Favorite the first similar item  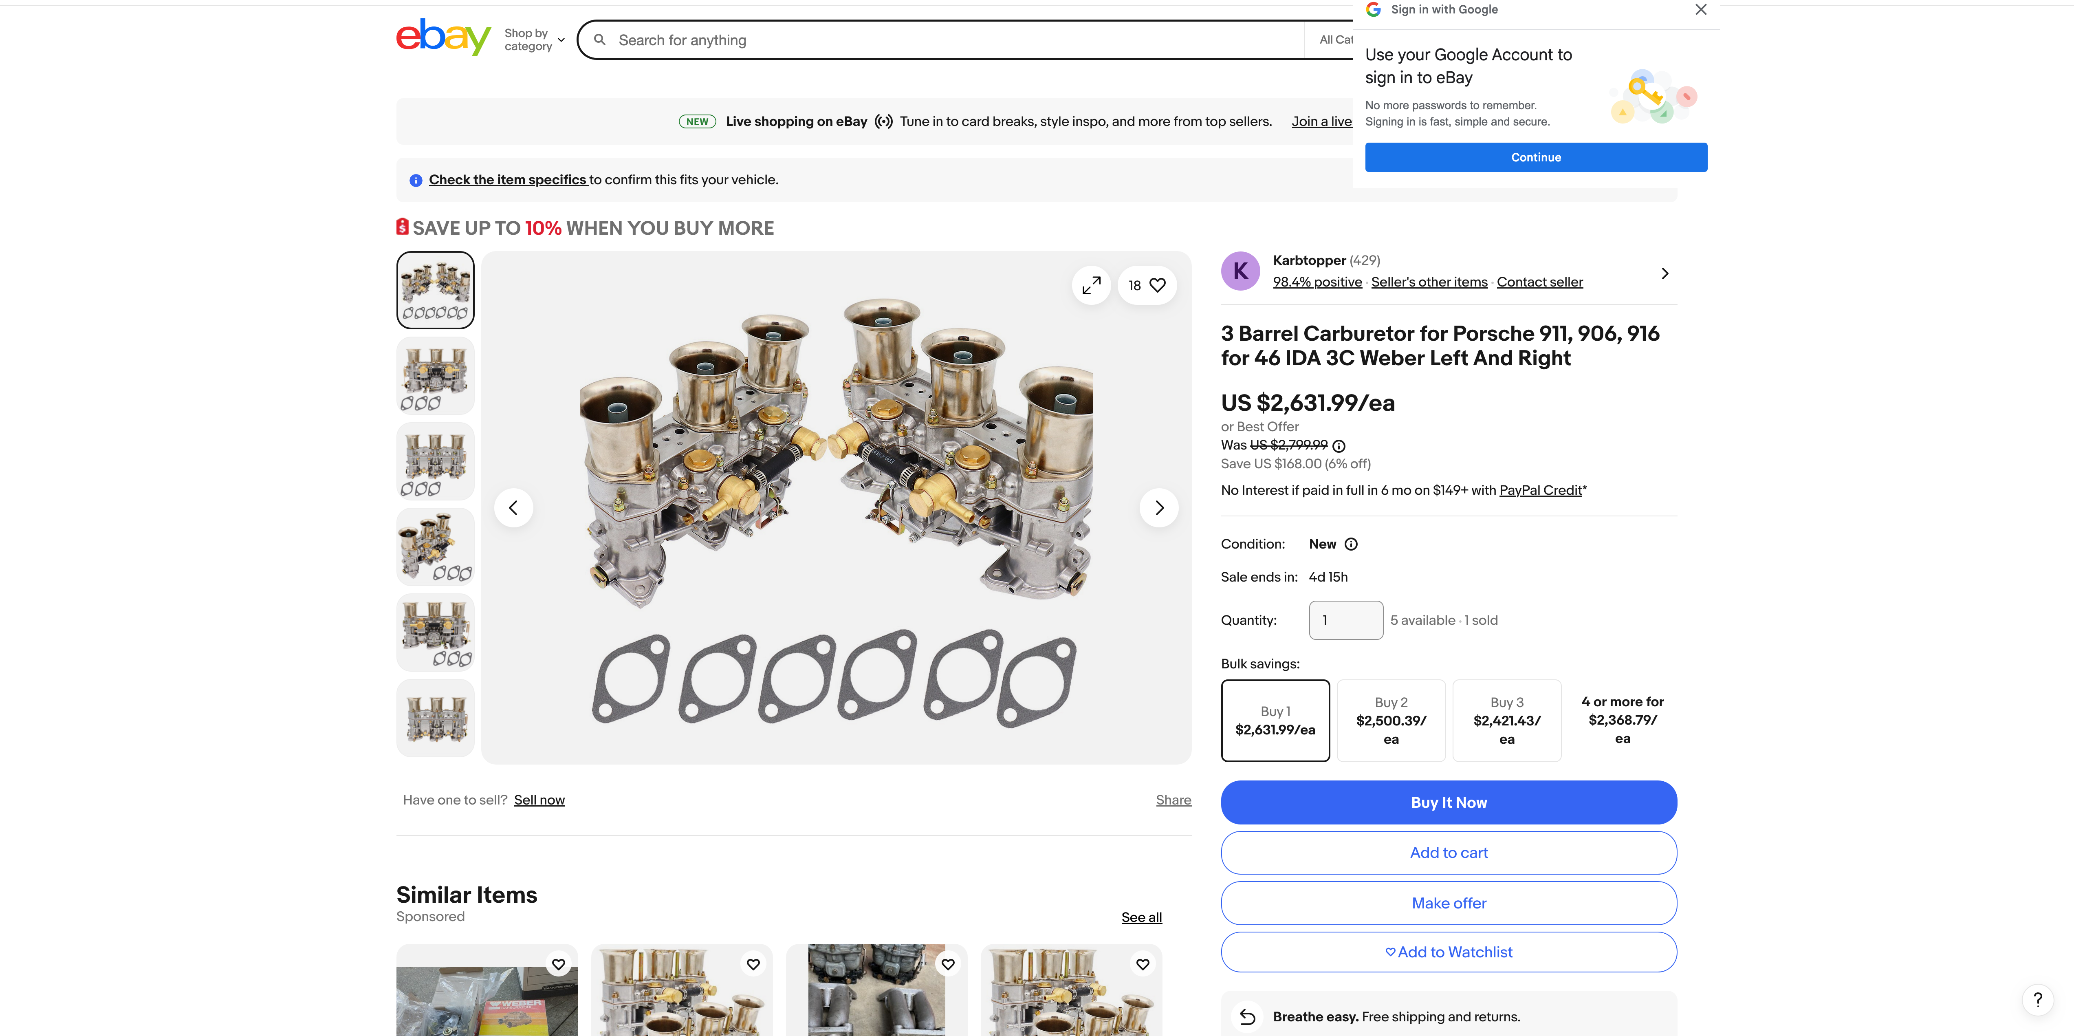(558, 964)
